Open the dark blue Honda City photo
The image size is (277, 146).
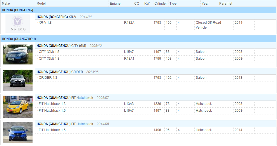(18, 54)
